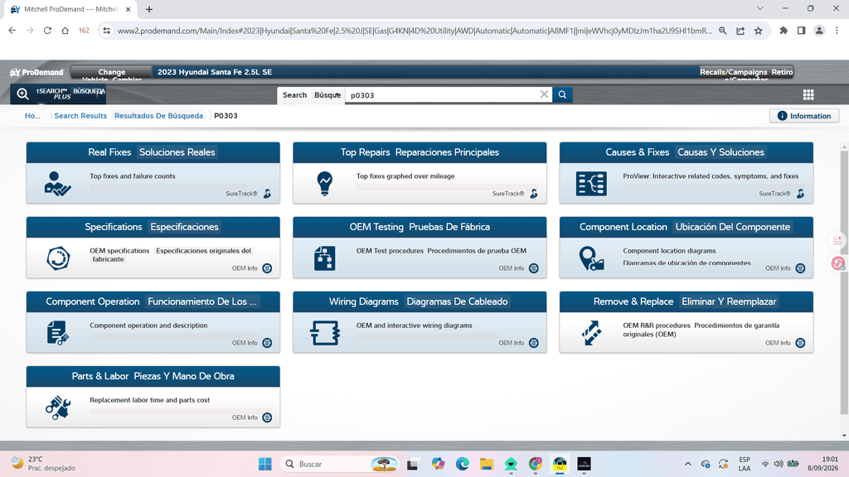Click the Top Repairs lightbulb icon

click(x=324, y=184)
